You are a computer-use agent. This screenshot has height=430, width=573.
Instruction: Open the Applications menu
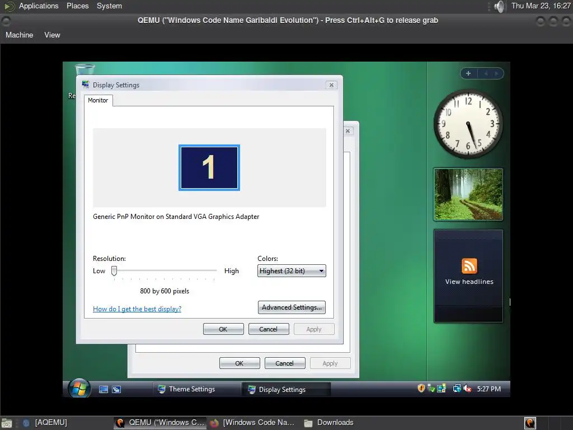click(39, 6)
